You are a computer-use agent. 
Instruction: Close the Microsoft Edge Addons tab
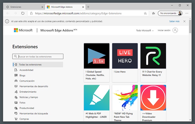tap(83, 7)
